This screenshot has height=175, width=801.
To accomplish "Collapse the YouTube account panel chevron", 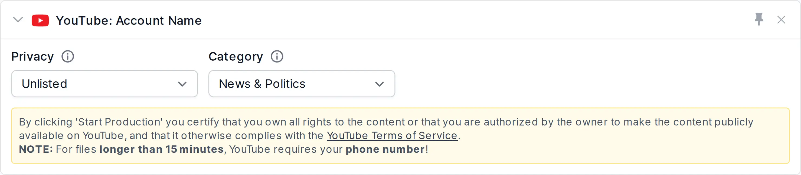I will click(18, 20).
